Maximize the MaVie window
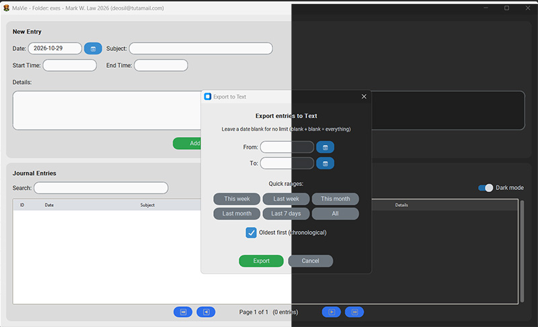 click(x=507, y=8)
